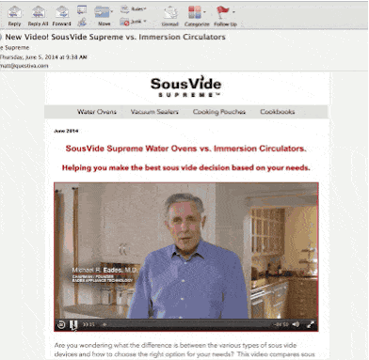Mute the video with the speaker icon

point(296,324)
